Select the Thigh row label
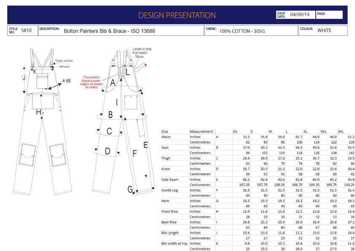This screenshot has height=251, width=355. (x=166, y=158)
